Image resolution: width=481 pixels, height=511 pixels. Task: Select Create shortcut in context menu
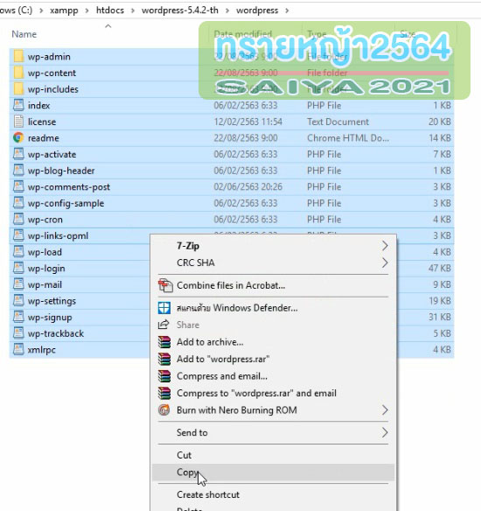pos(273,494)
